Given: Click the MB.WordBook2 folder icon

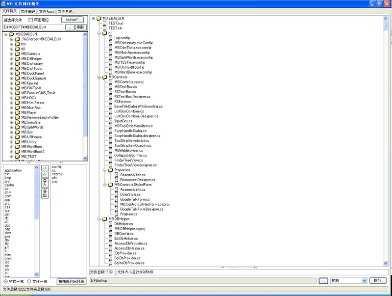Looking at the screenshot, I should coord(17,152).
